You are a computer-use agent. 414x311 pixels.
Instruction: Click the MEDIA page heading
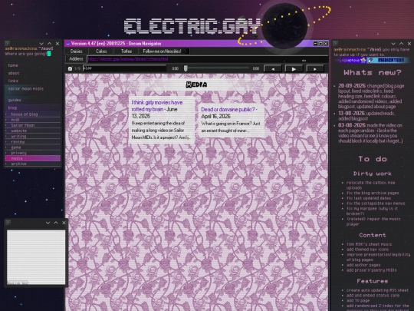click(x=196, y=84)
